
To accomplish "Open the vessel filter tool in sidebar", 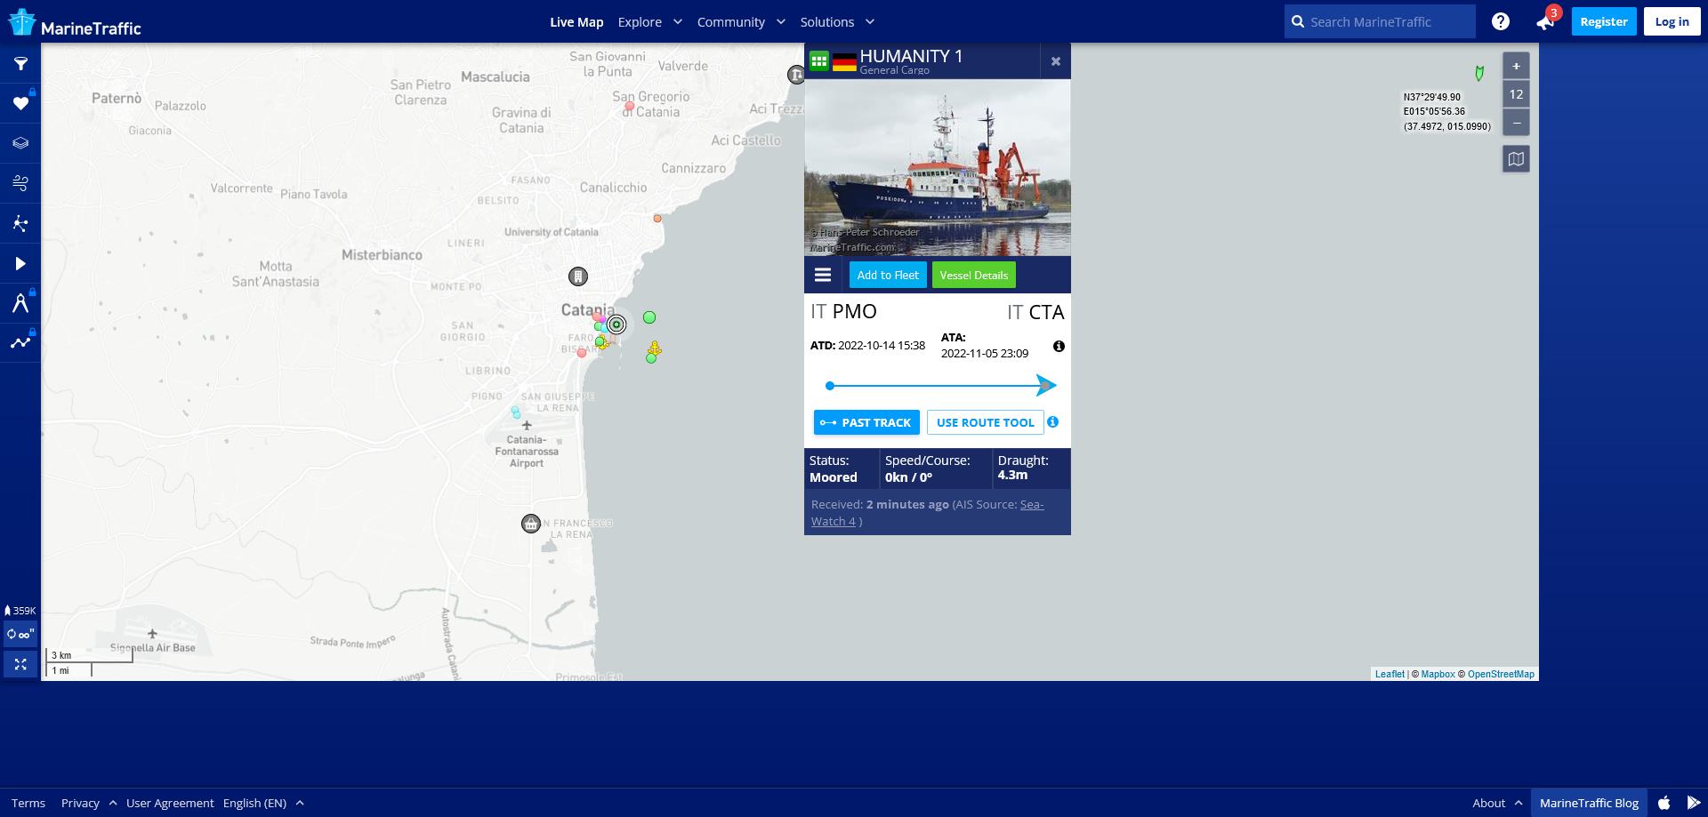I will tap(20, 64).
